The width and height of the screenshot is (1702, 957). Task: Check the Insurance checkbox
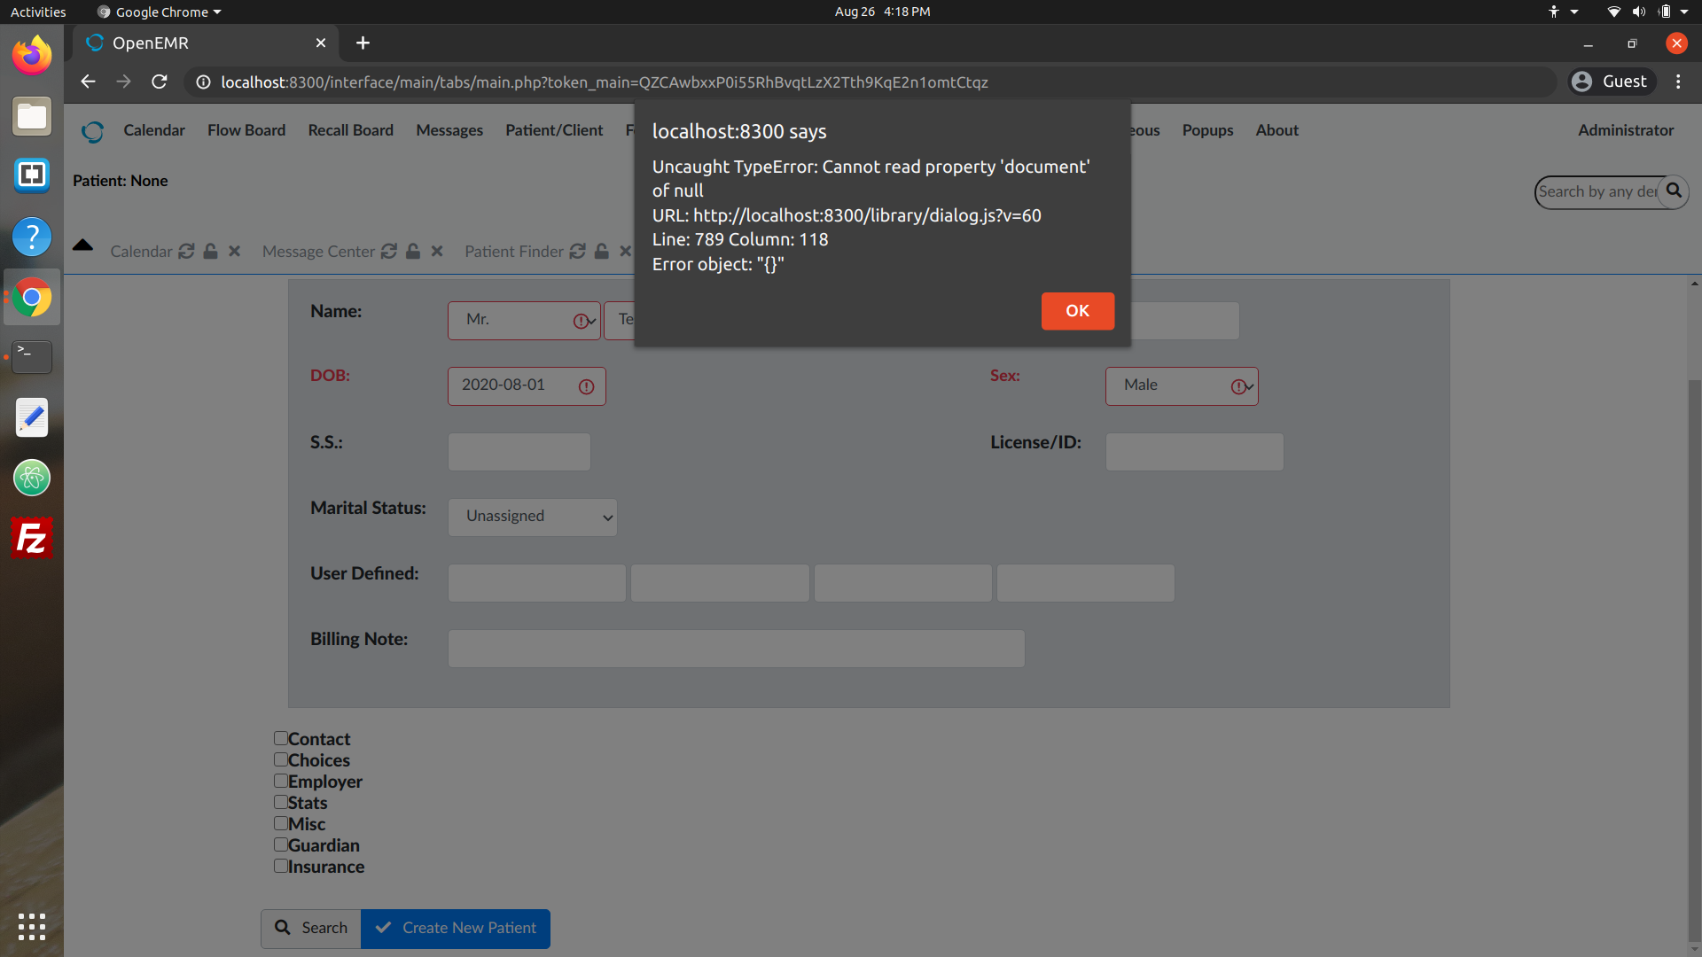pyautogui.click(x=280, y=866)
